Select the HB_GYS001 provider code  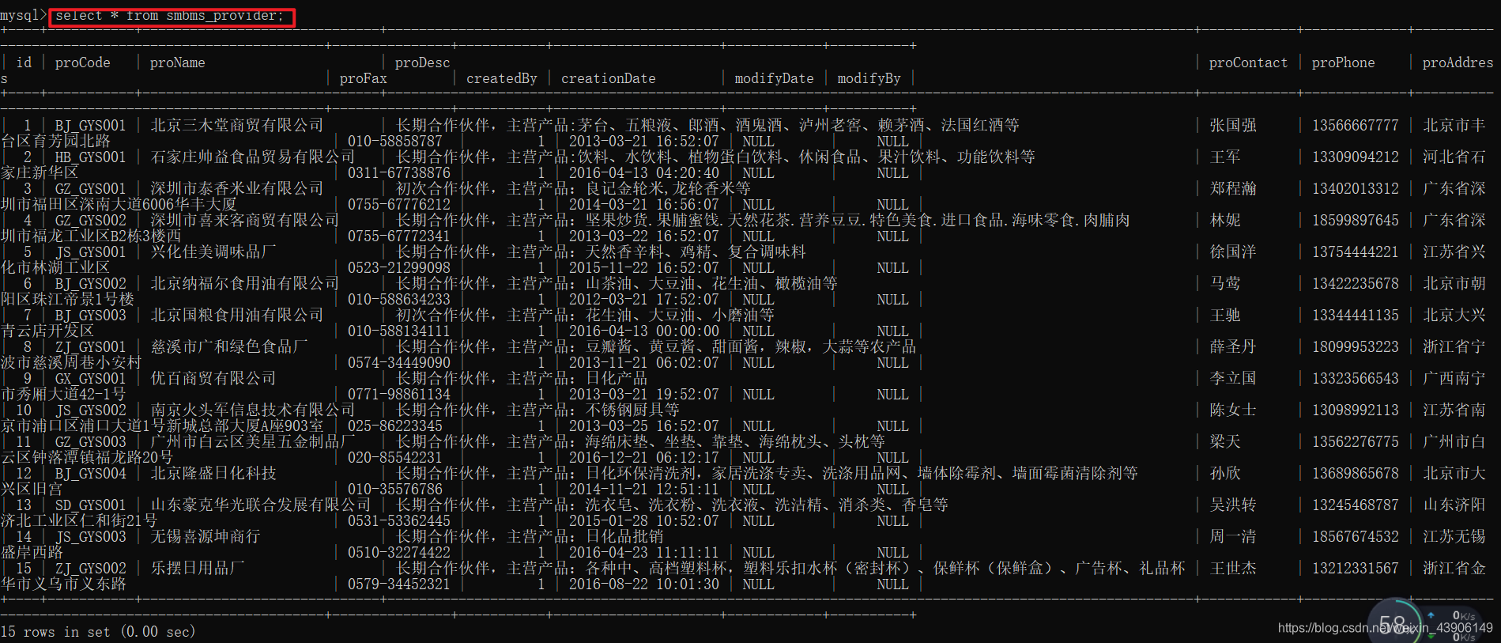click(90, 157)
